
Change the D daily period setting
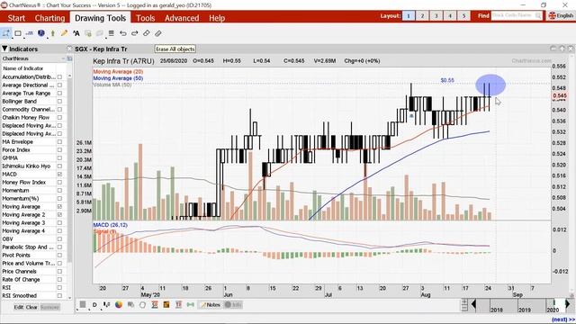(94, 304)
